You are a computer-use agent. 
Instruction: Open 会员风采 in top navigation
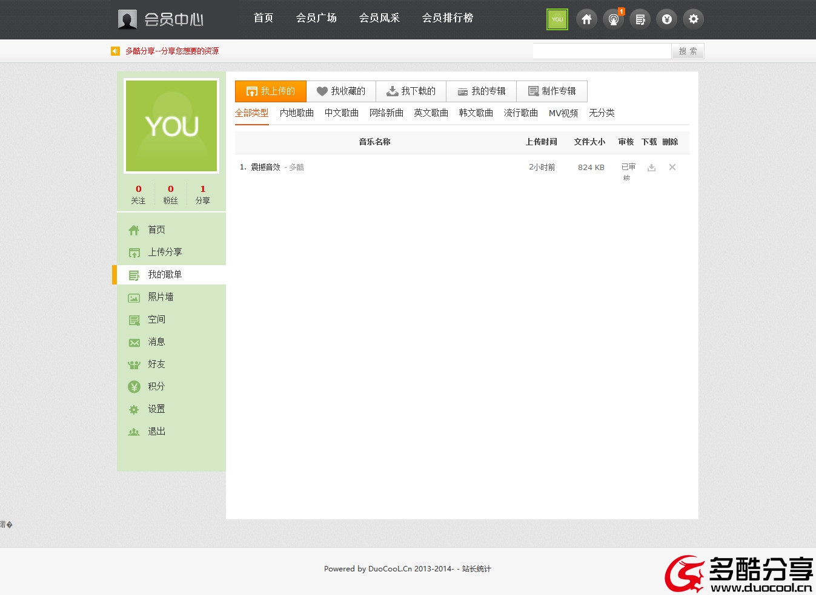pyautogui.click(x=379, y=18)
